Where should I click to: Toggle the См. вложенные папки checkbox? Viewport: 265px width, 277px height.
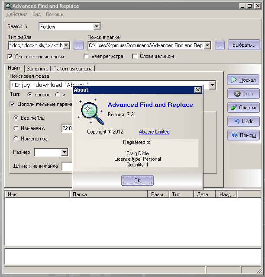pos(11,56)
